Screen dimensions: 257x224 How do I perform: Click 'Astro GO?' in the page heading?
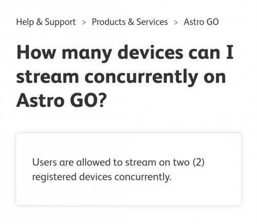point(62,100)
